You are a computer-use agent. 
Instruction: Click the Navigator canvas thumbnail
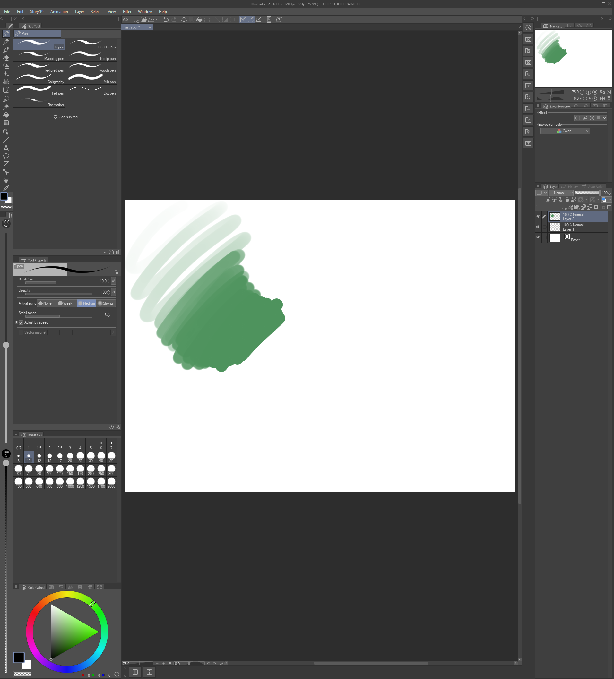tap(573, 59)
